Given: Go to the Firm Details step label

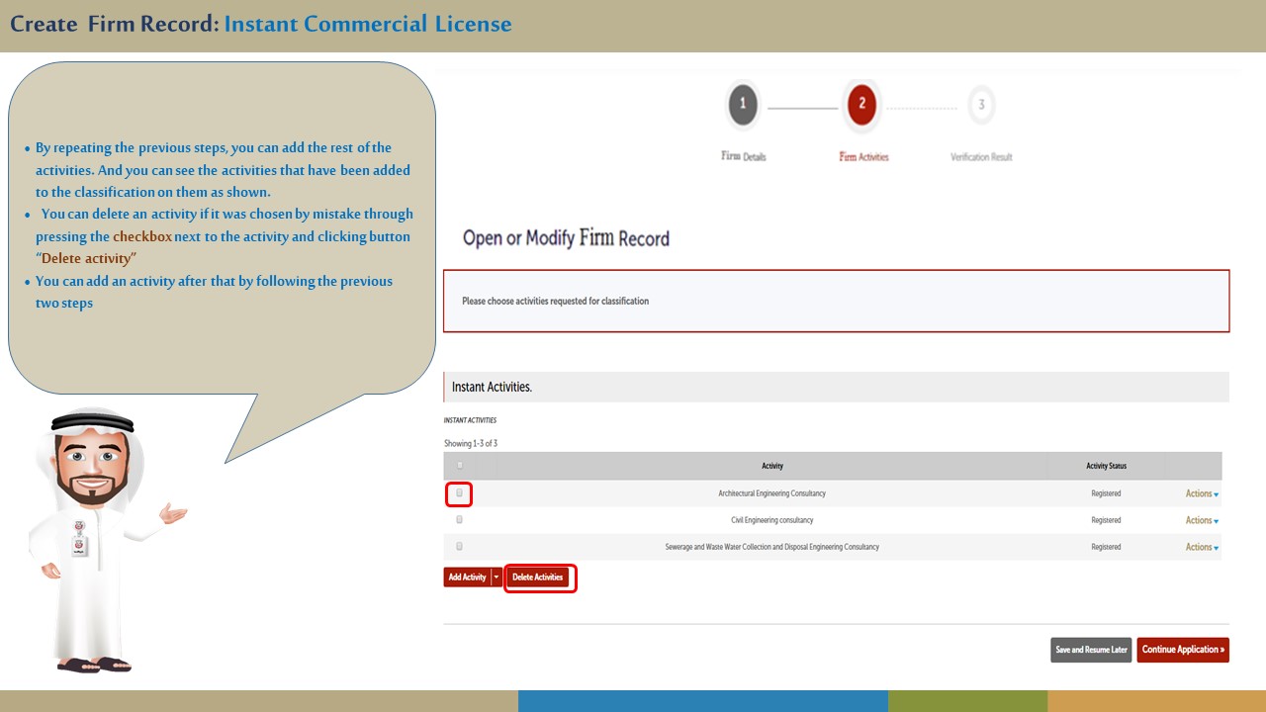Looking at the screenshot, I should point(743,157).
